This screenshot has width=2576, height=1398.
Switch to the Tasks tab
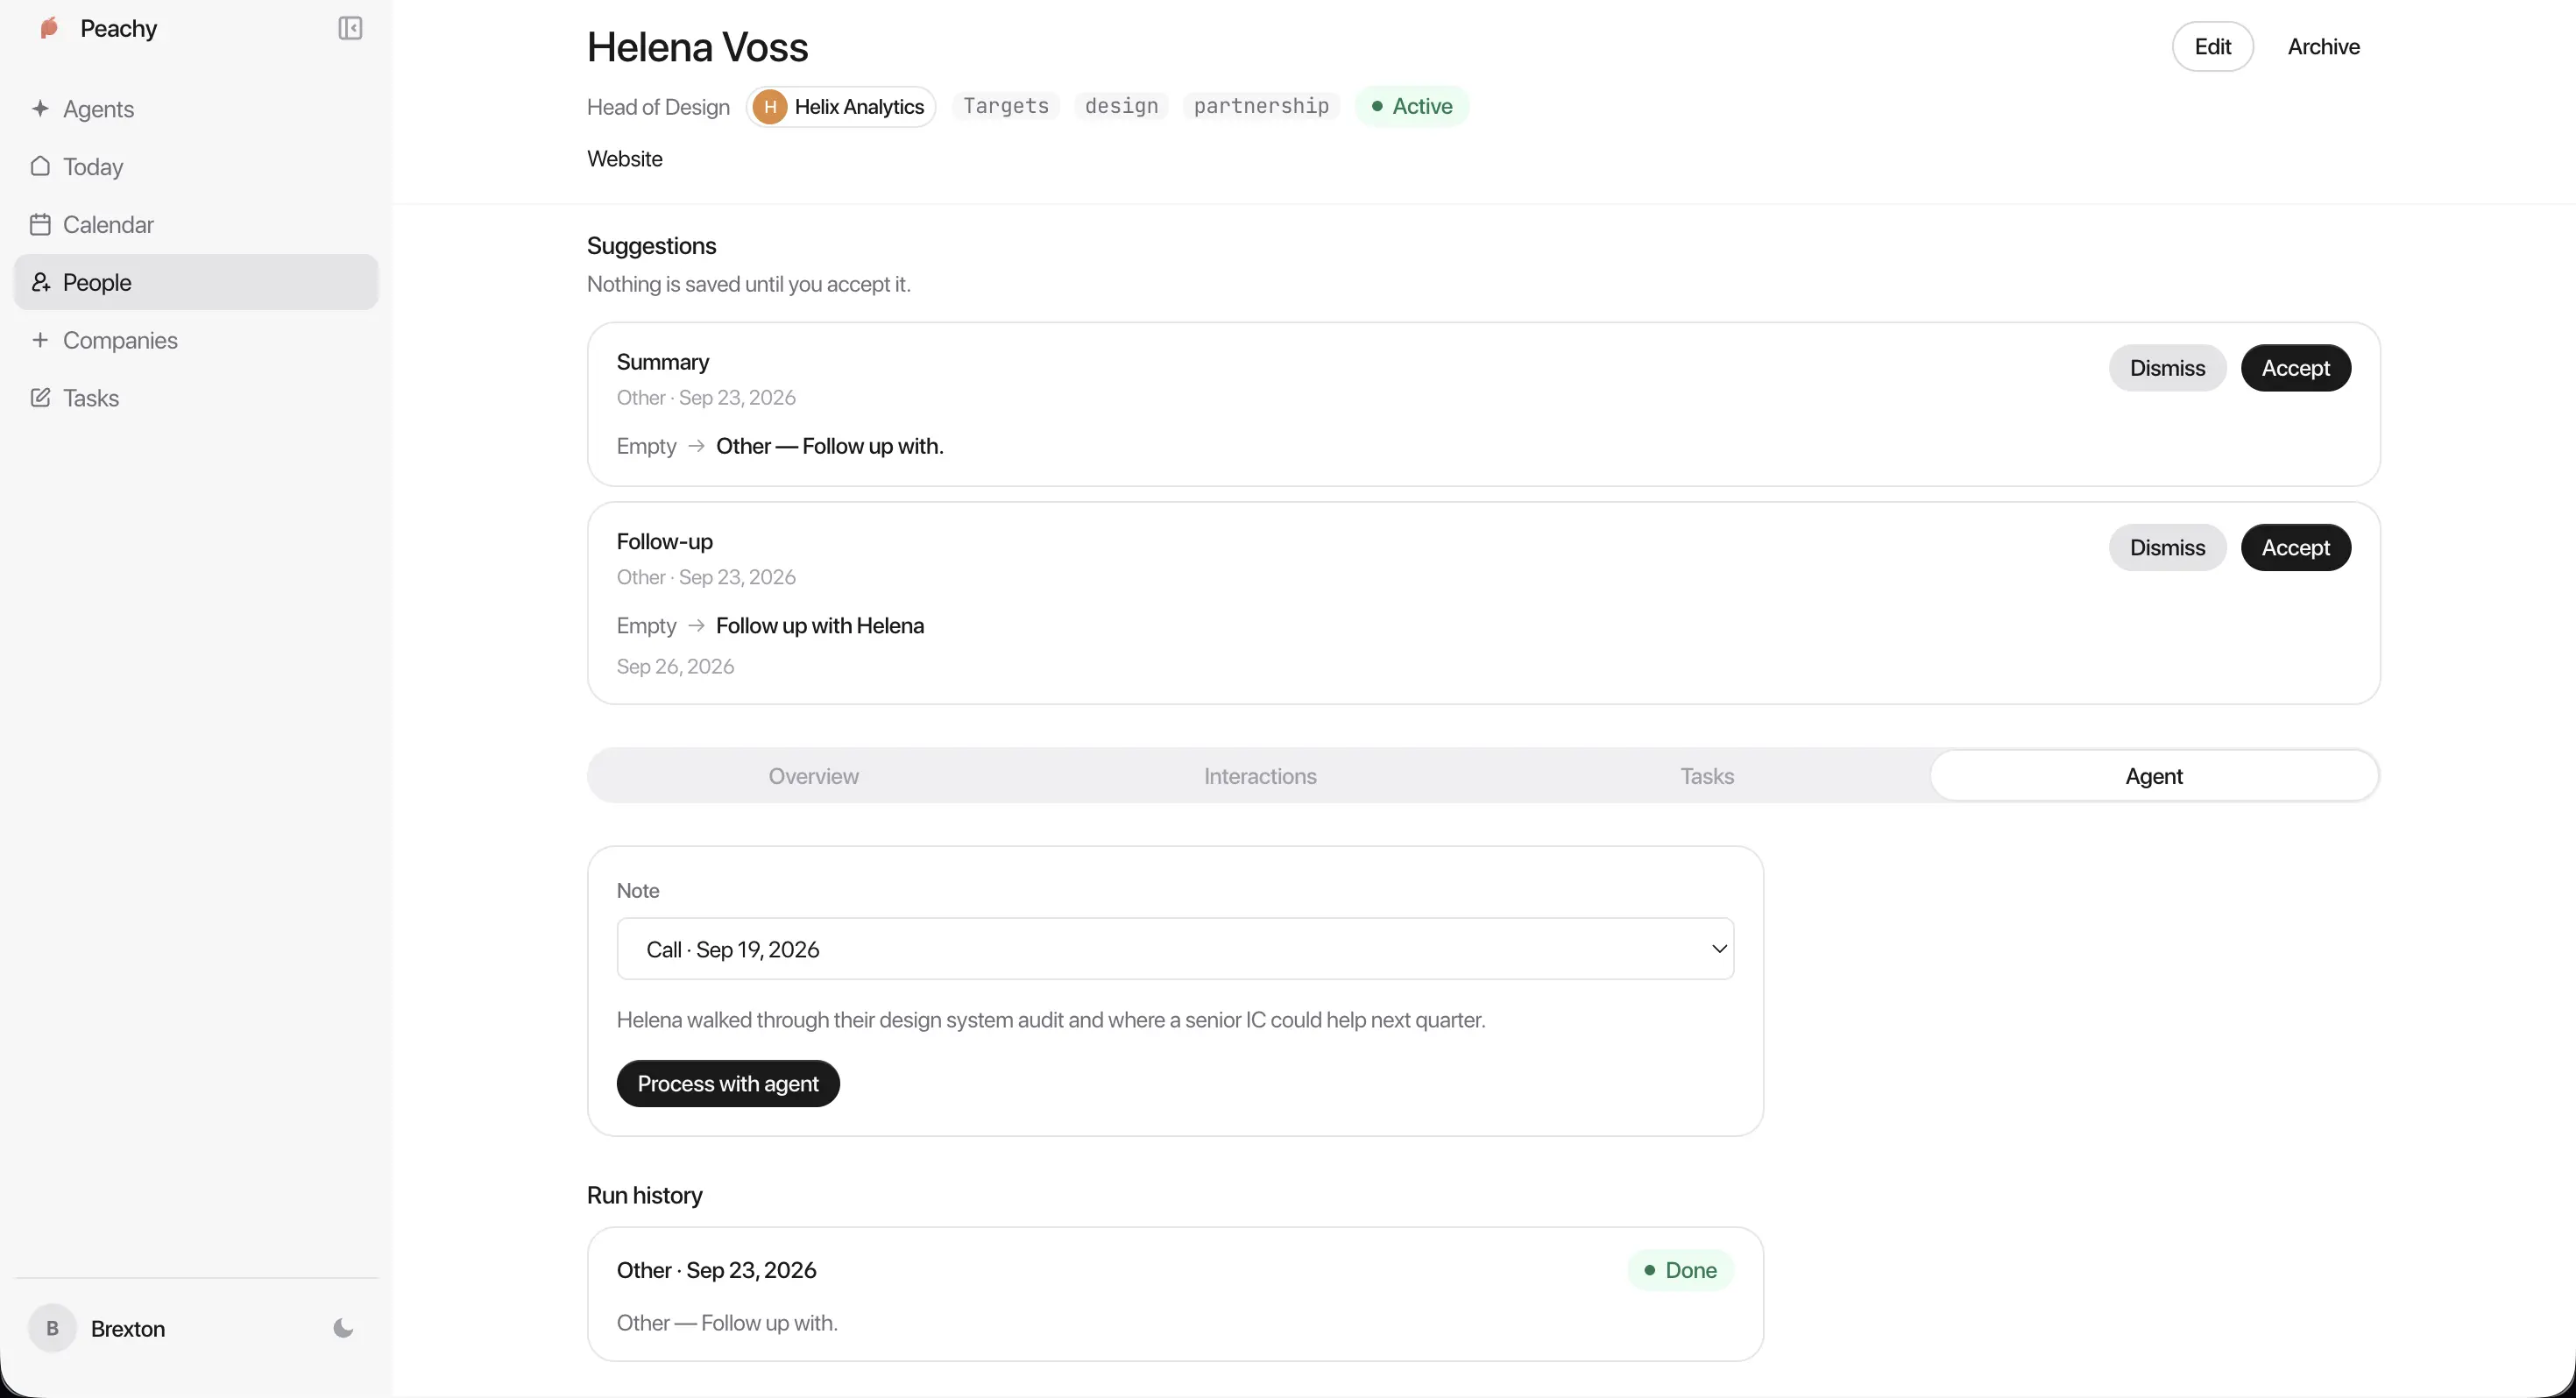pyautogui.click(x=1707, y=776)
